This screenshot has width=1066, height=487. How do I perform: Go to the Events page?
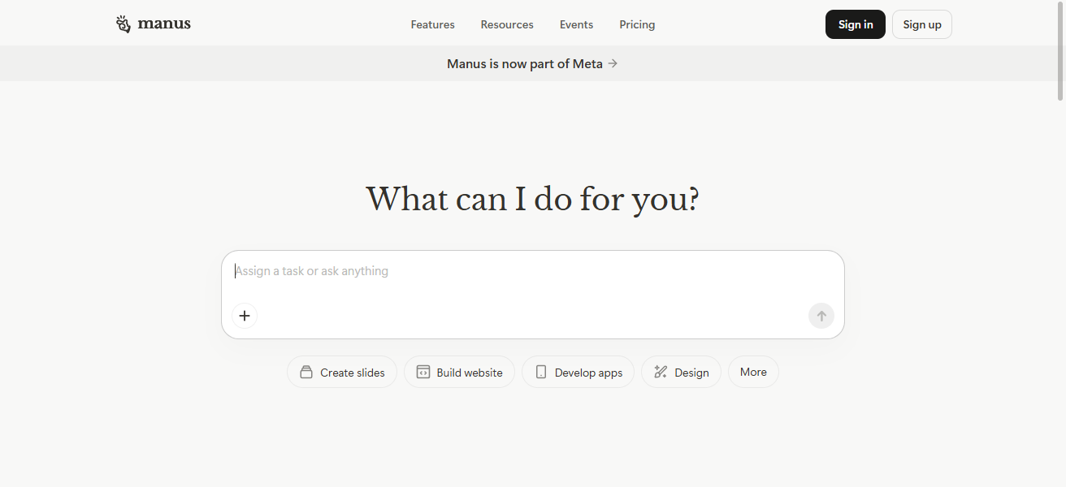[x=576, y=24]
